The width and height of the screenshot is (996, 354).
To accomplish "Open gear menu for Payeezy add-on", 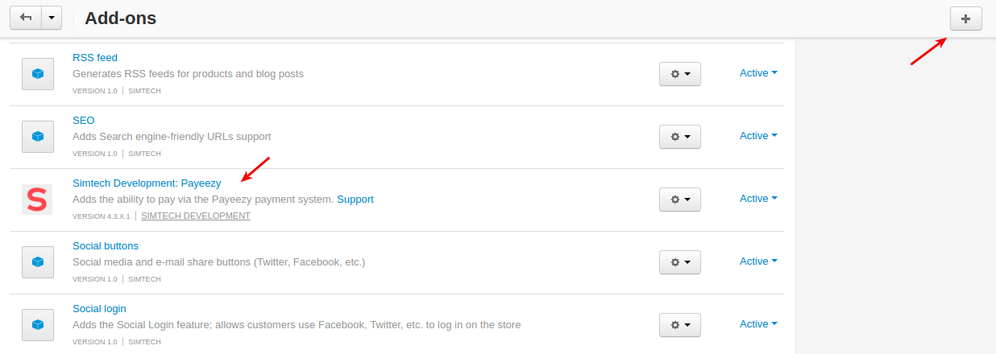I will pyautogui.click(x=680, y=200).
